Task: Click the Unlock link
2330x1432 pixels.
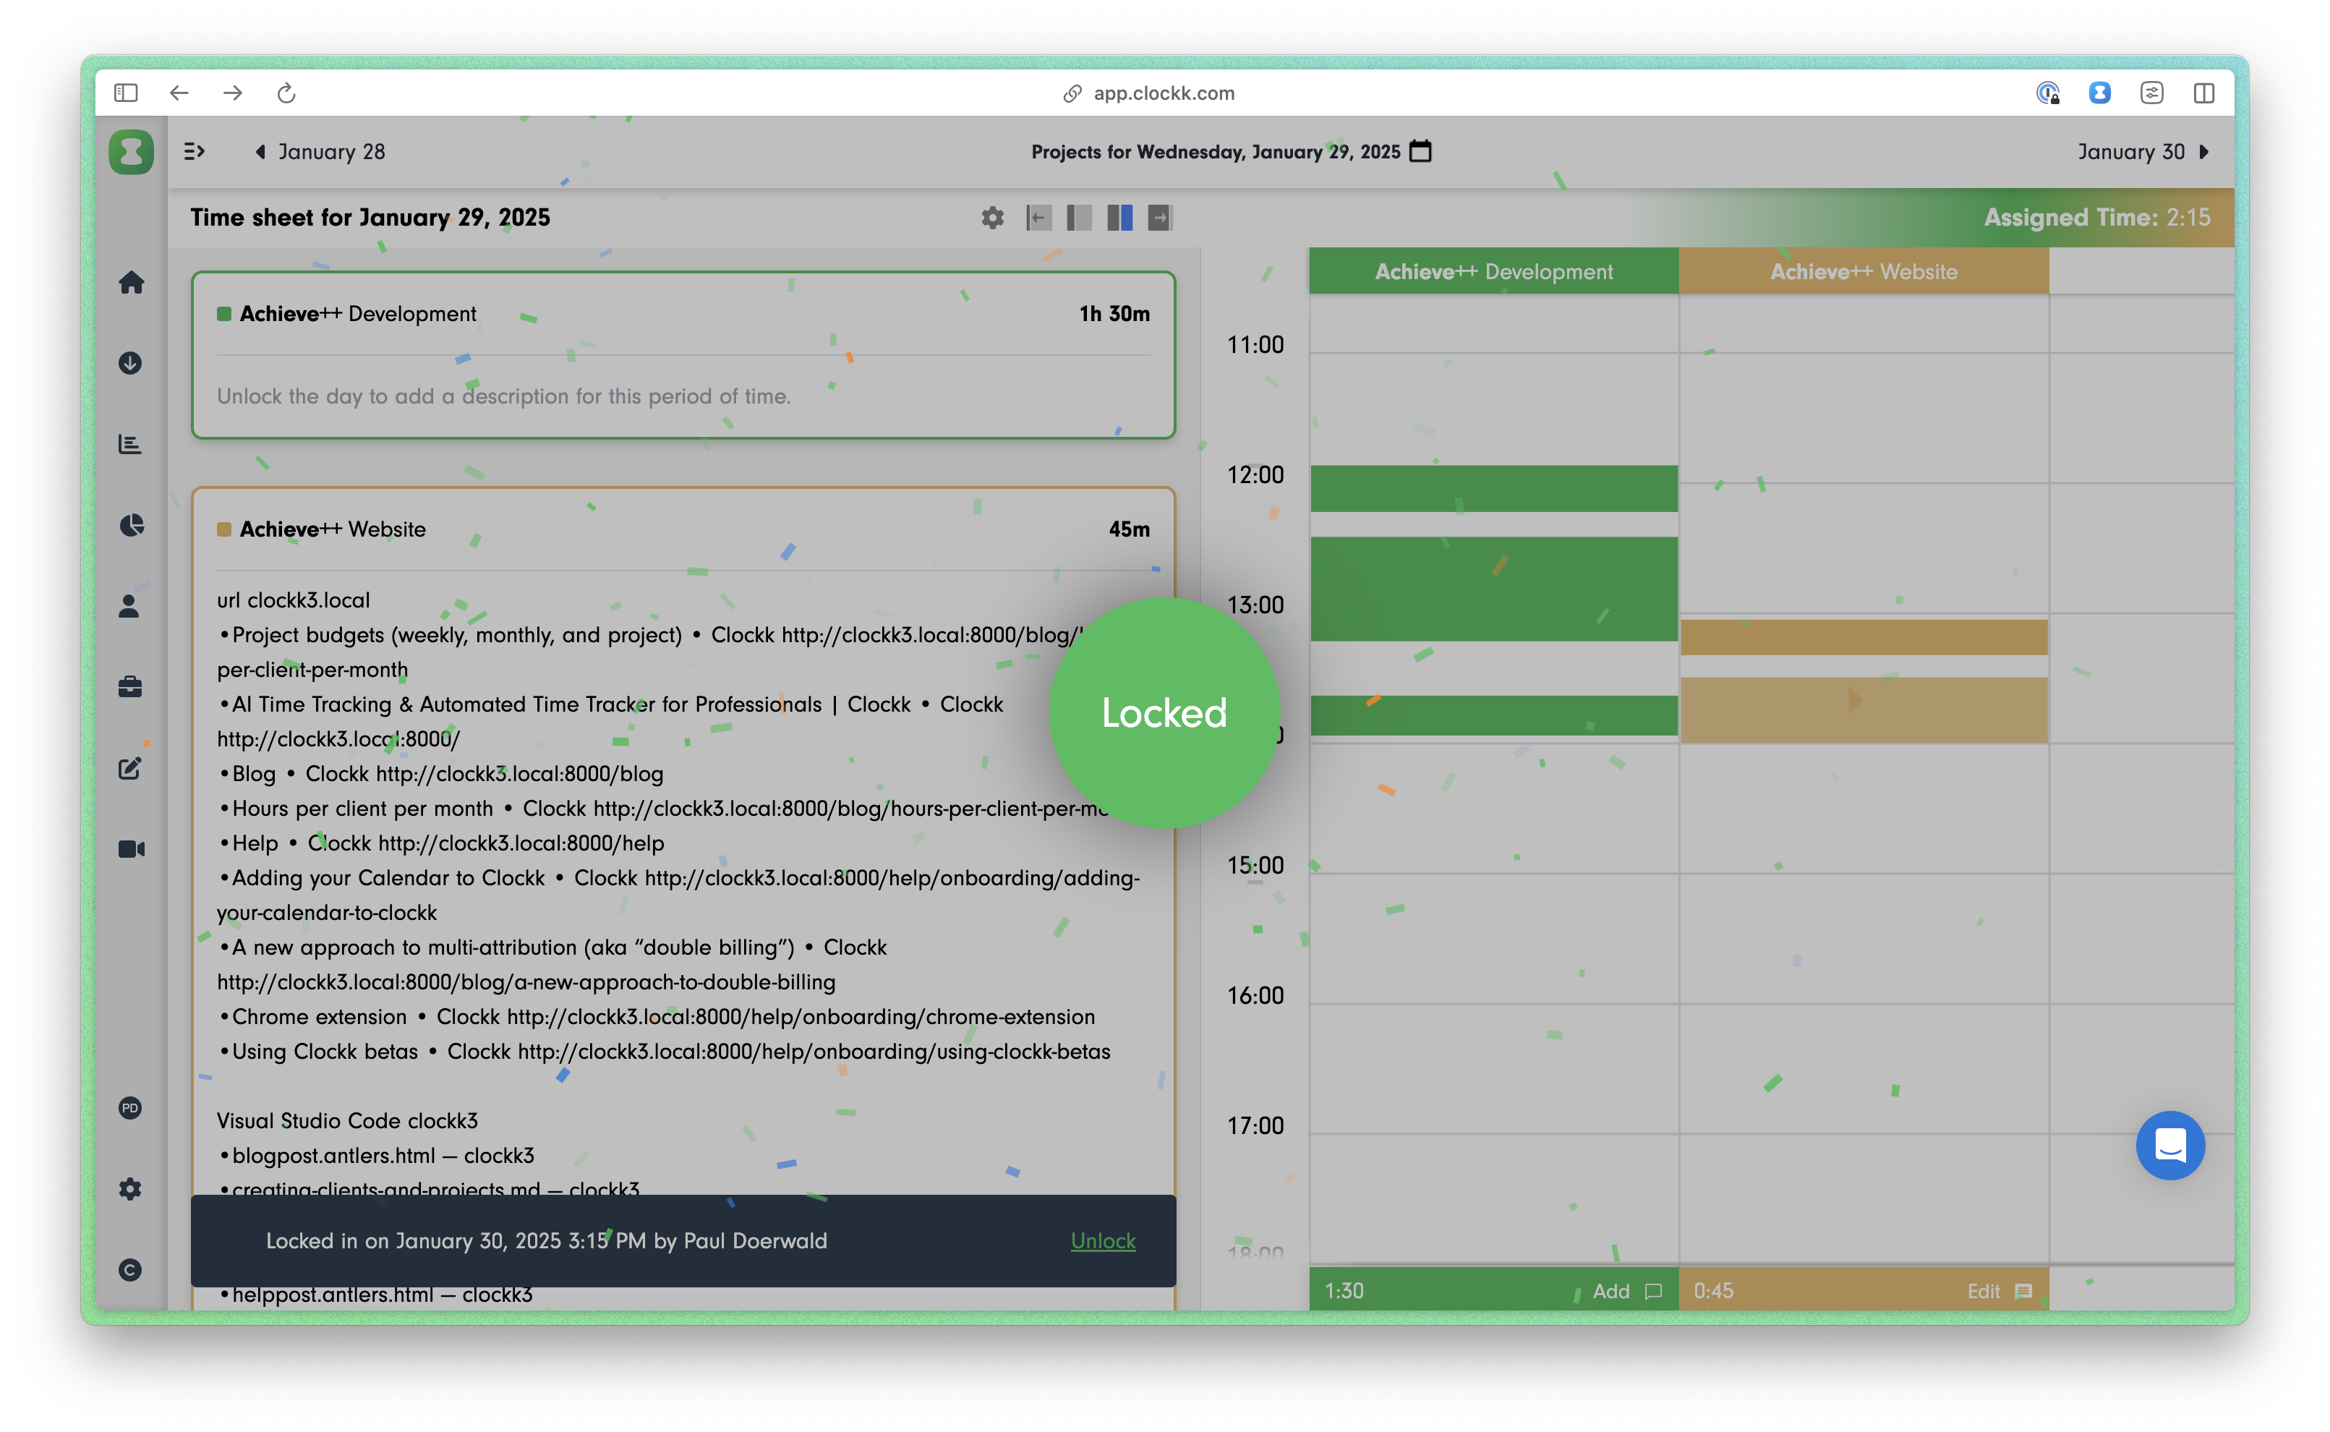Action: coord(1103,1240)
